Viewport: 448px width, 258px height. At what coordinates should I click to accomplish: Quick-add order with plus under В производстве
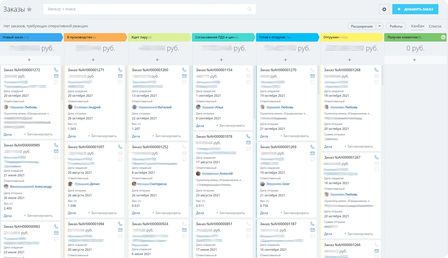pyautogui.click(x=93, y=60)
